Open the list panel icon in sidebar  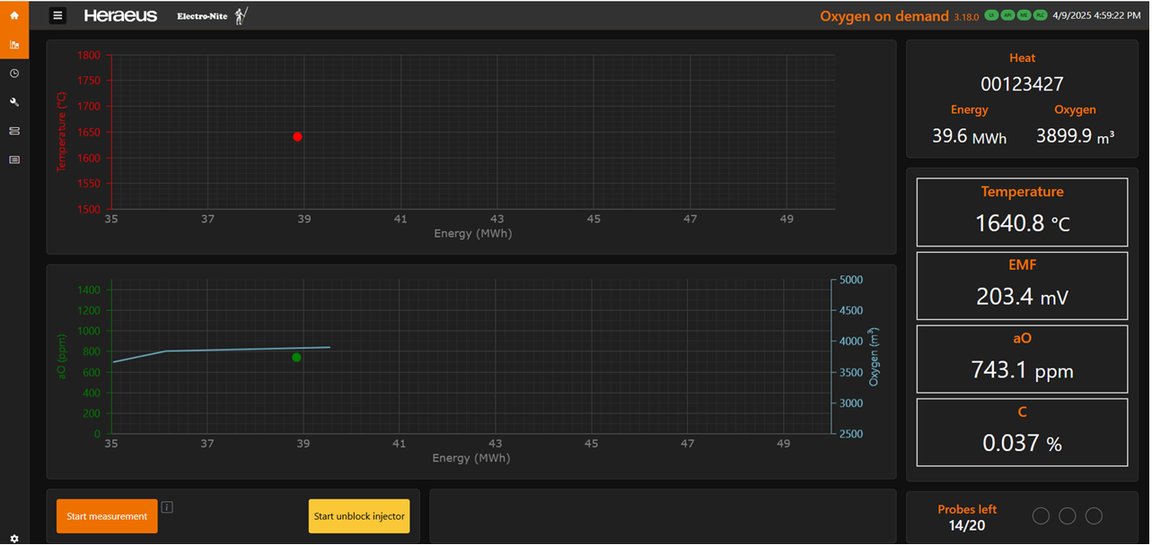click(x=13, y=160)
